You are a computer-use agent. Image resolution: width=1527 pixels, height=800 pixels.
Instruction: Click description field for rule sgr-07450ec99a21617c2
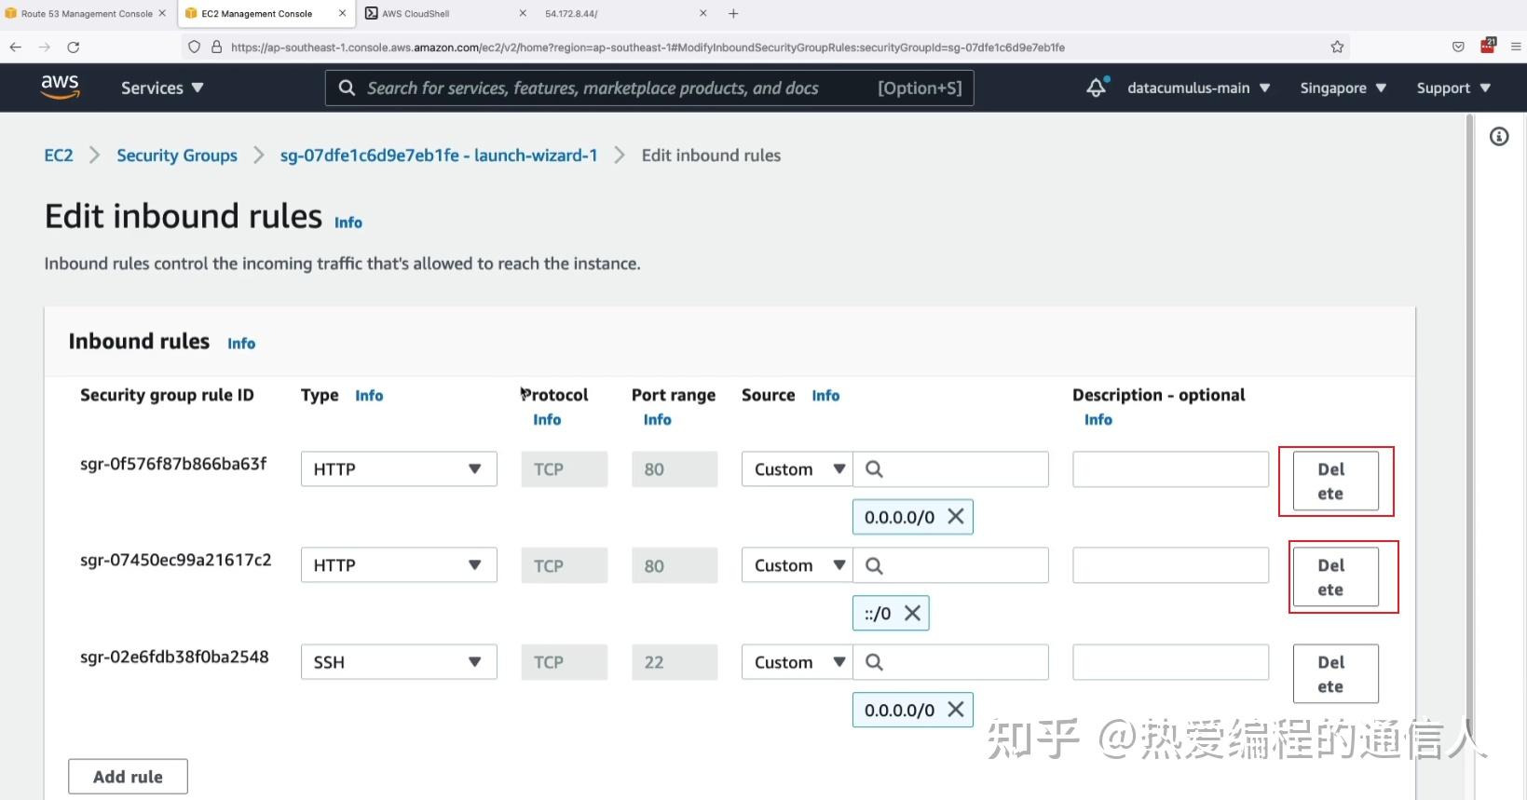(1171, 565)
